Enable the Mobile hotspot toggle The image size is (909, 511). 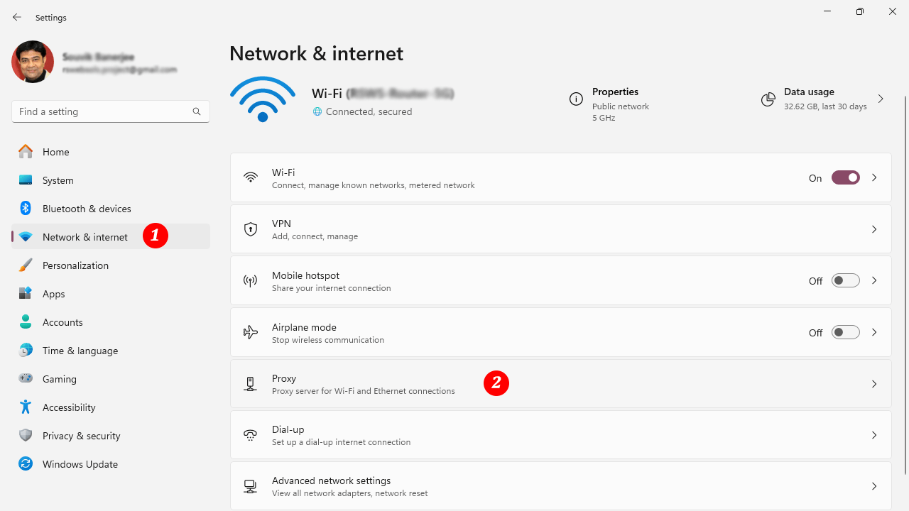tap(845, 280)
